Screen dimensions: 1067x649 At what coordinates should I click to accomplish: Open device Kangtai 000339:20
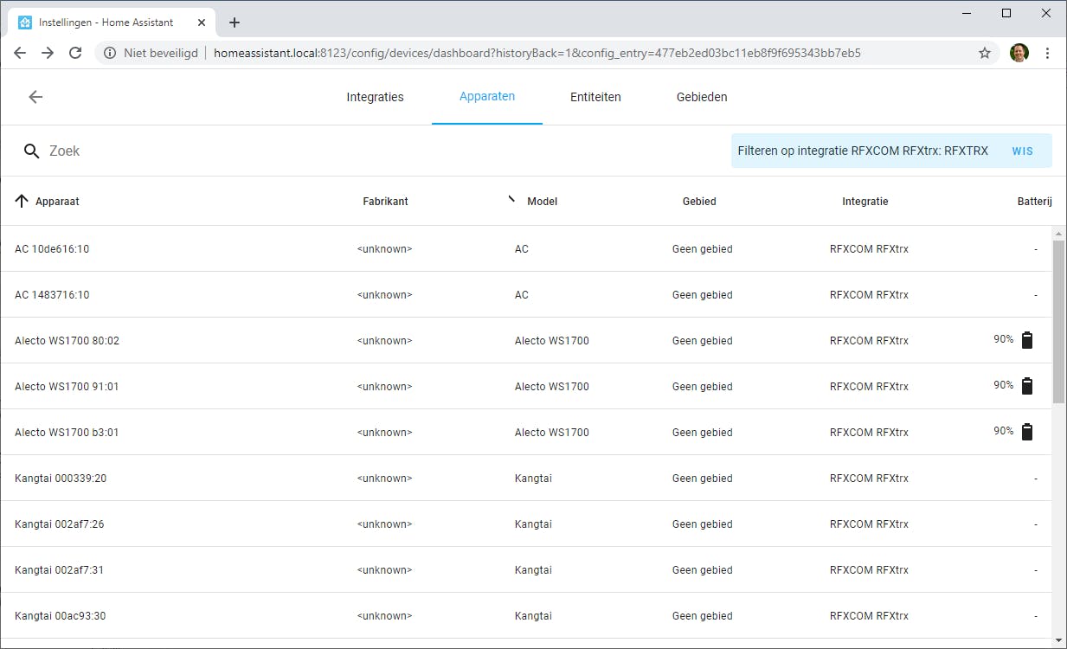click(61, 479)
